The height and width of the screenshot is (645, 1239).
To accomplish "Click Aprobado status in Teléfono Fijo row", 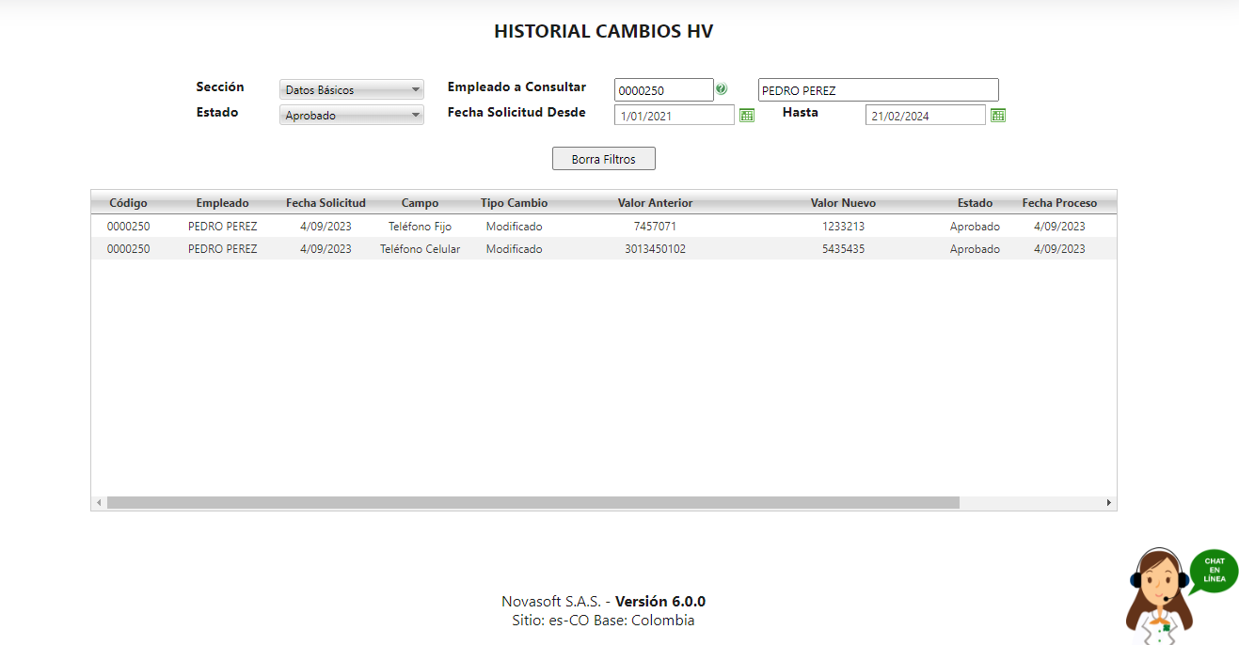I will [x=975, y=227].
